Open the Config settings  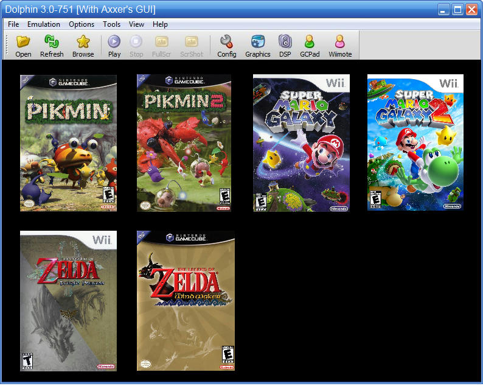pyautogui.click(x=227, y=46)
